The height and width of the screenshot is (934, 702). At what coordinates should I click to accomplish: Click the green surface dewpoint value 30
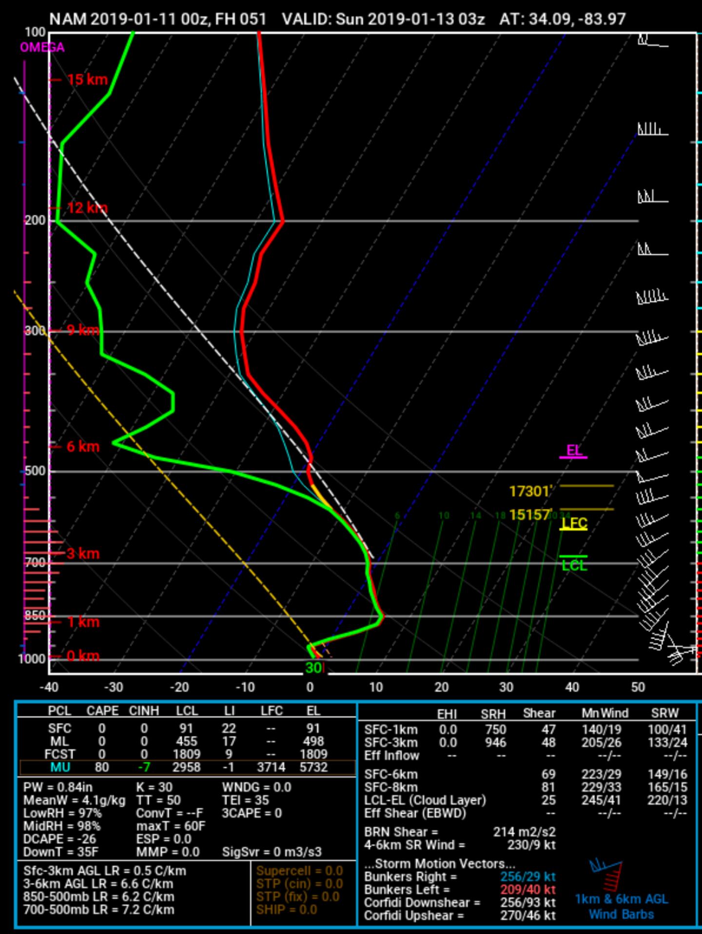coord(313,668)
